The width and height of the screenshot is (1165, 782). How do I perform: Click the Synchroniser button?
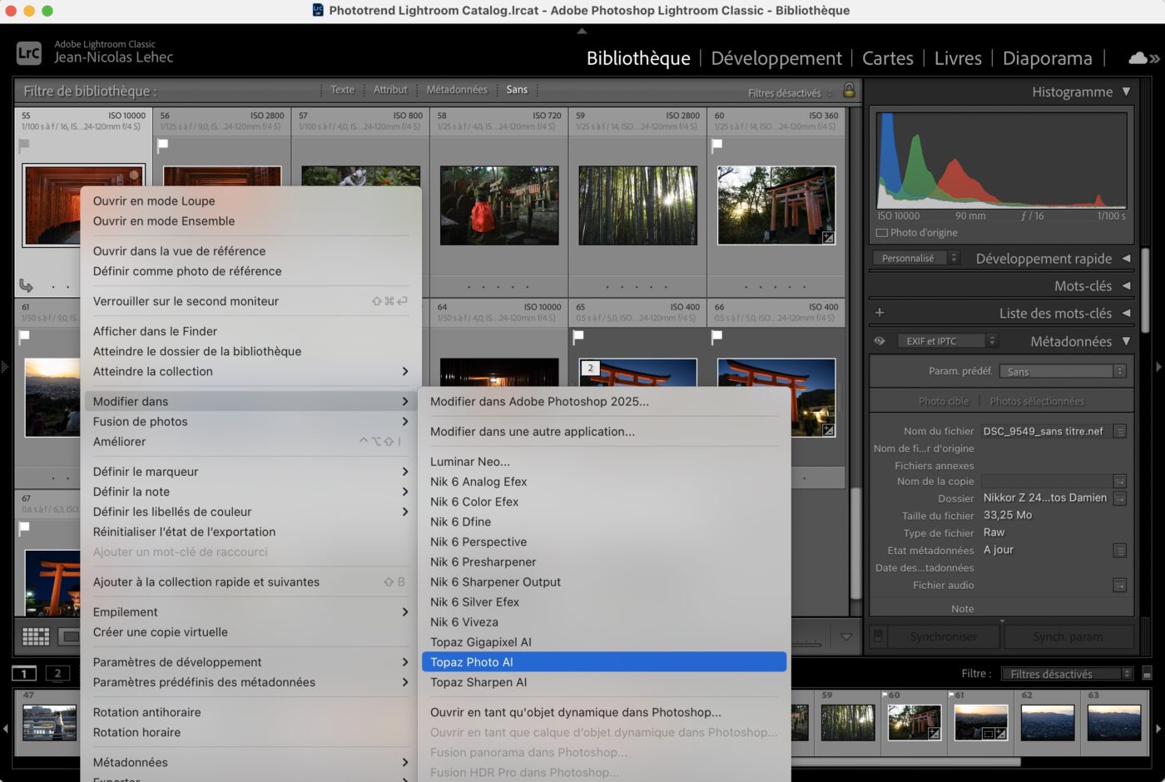[944, 636]
